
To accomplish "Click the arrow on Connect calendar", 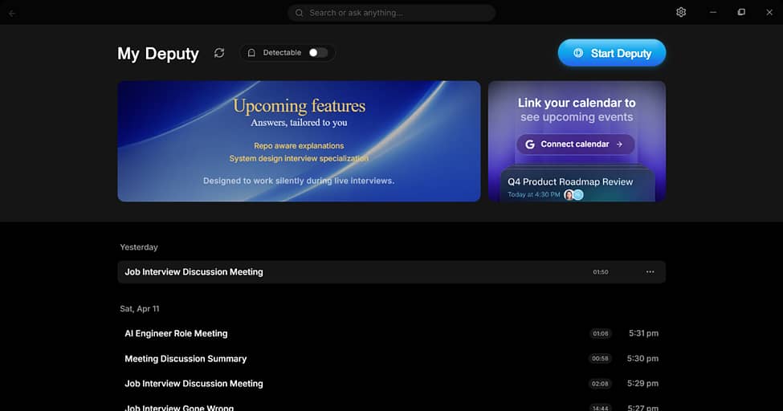I will [x=619, y=144].
